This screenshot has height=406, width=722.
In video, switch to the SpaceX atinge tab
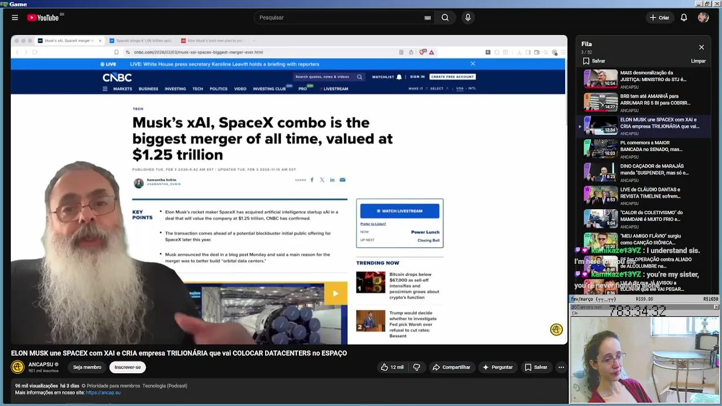[x=141, y=41]
